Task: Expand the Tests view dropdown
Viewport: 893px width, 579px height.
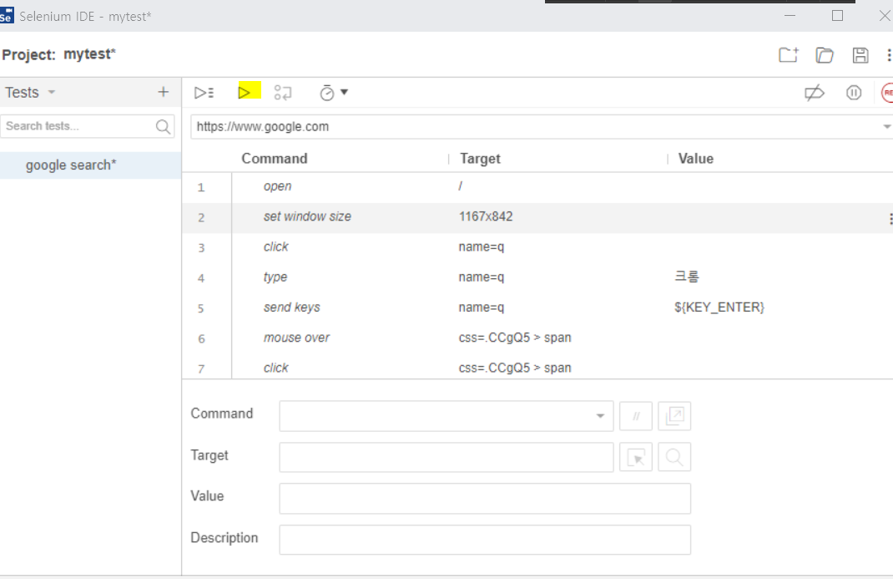Action: click(x=52, y=93)
